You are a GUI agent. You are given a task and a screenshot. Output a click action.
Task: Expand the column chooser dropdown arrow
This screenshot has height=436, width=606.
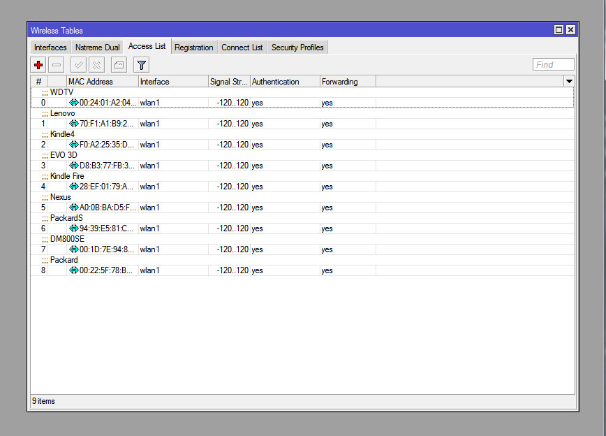coord(568,82)
